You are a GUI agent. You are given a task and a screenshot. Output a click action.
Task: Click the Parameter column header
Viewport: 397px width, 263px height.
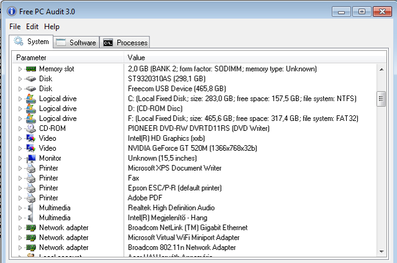click(x=68, y=58)
